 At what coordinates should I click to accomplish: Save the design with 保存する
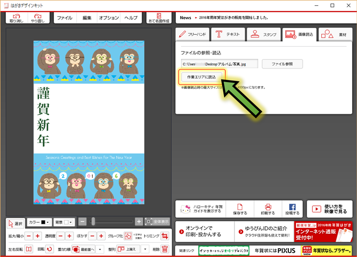pos(240,209)
